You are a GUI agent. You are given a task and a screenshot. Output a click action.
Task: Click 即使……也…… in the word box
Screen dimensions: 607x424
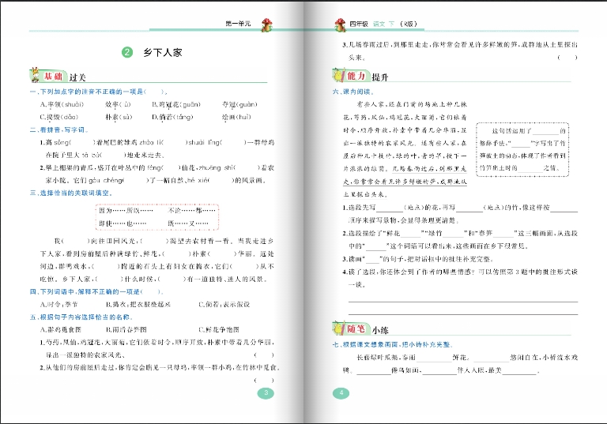[x=123, y=223]
